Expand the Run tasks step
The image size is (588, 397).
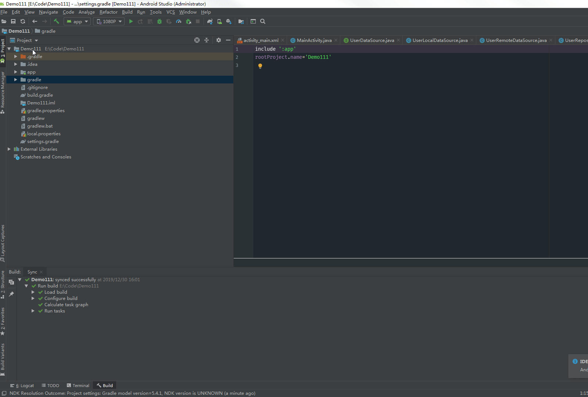point(33,311)
